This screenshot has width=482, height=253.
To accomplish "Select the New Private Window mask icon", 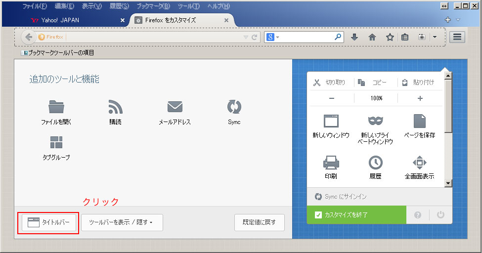I will pyautogui.click(x=375, y=121).
